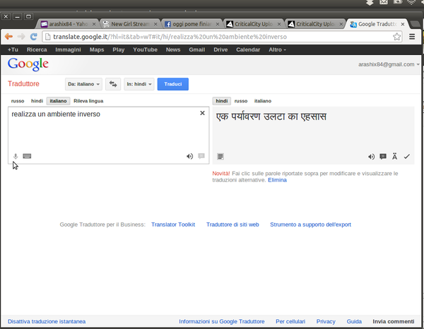424x329 pixels.
Task: Open +Tu from Google bar
Action: [13, 49]
